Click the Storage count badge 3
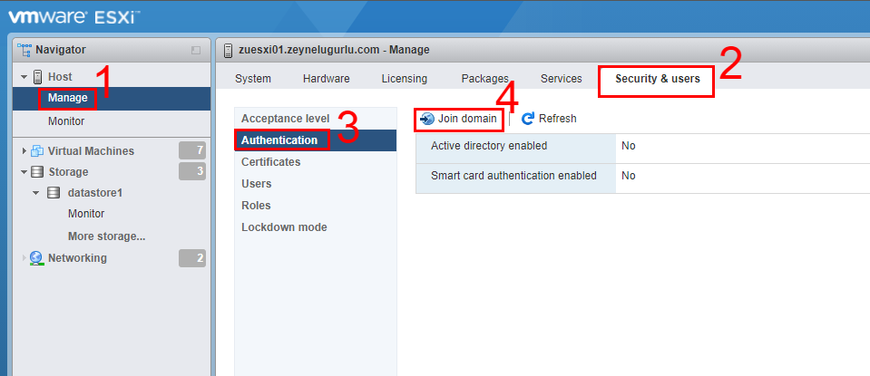 point(192,171)
